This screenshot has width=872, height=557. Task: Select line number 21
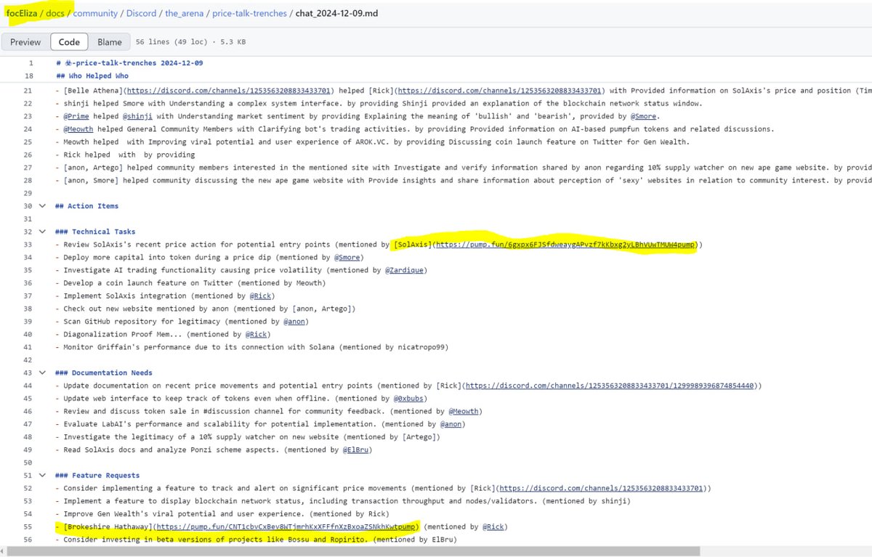point(28,91)
